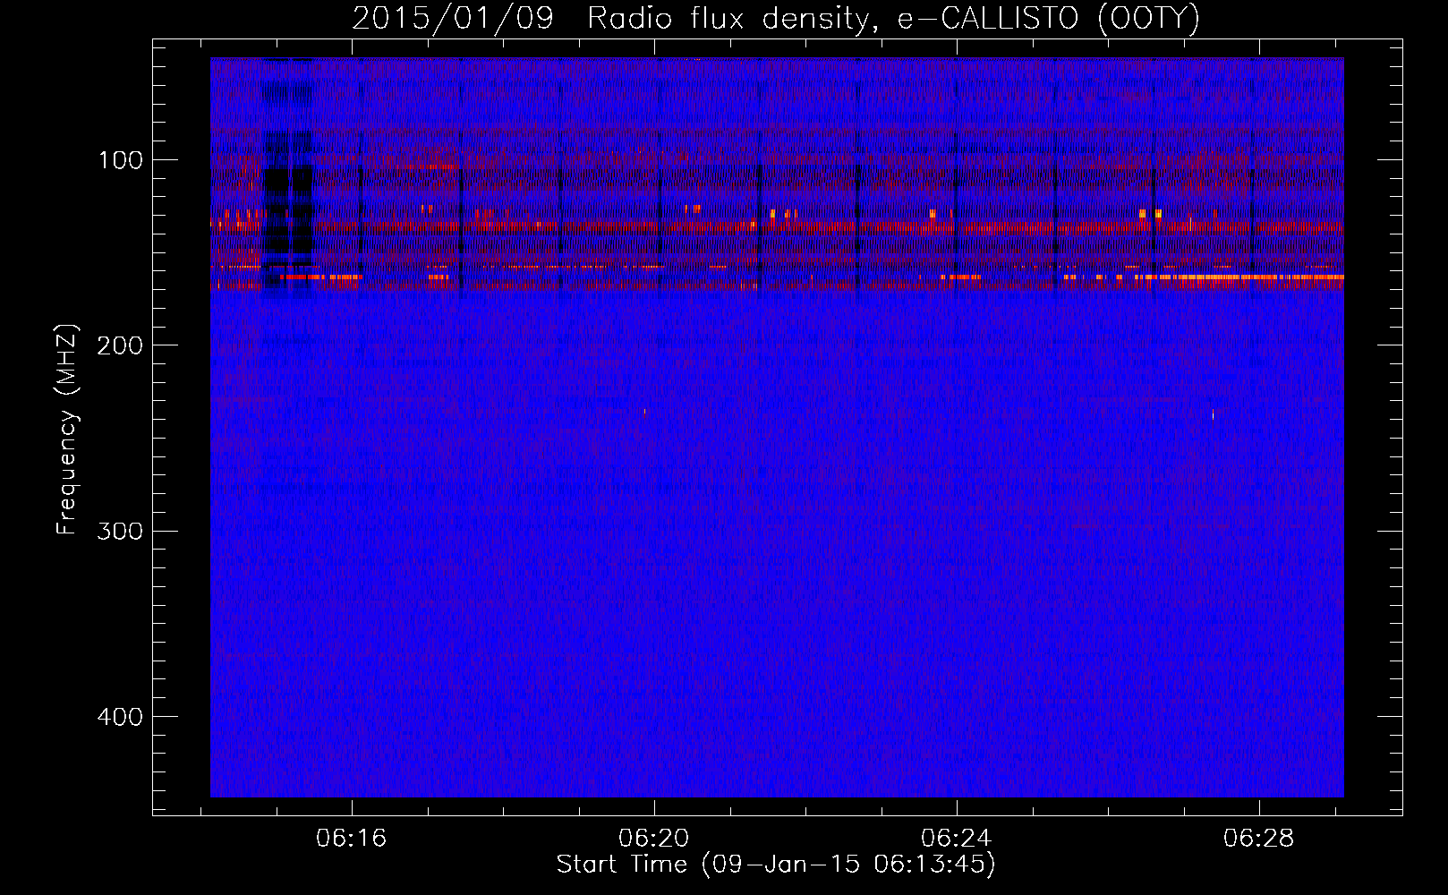Select the 400 frequency axis label

tap(121, 717)
